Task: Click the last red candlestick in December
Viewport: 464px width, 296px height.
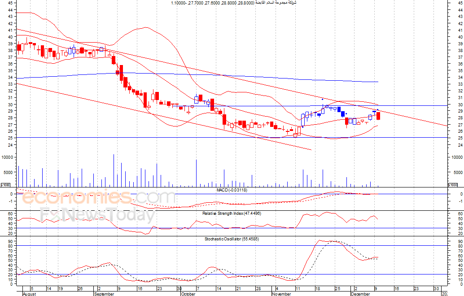Action: [x=378, y=116]
